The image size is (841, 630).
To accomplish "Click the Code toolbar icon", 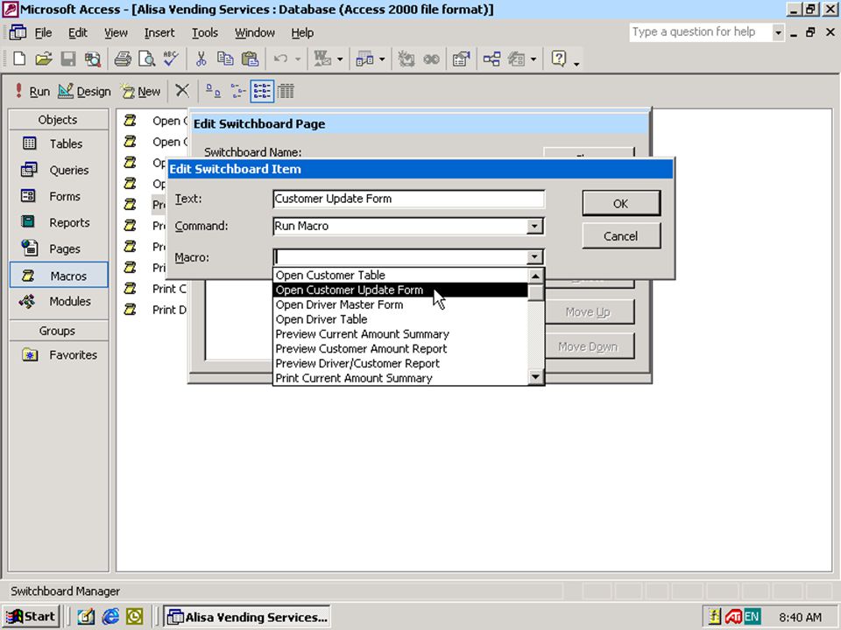I will pos(406,59).
